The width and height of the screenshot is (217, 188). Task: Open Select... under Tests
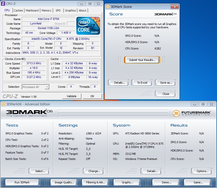(40, 171)
